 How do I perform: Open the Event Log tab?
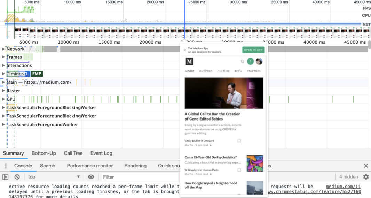tap(101, 153)
